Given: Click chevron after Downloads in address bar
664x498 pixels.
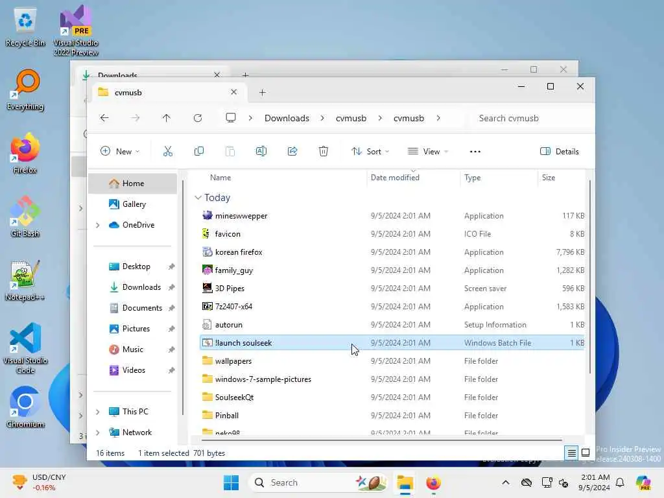Looking at the screenshot, I should [322, 118].
